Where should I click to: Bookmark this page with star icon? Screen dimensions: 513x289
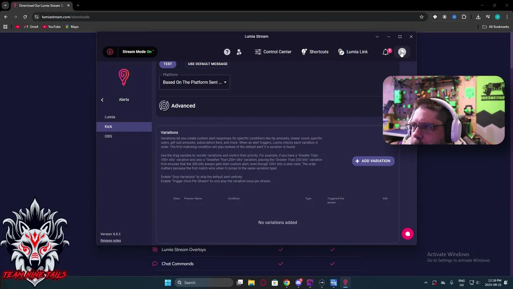[422, 17]
